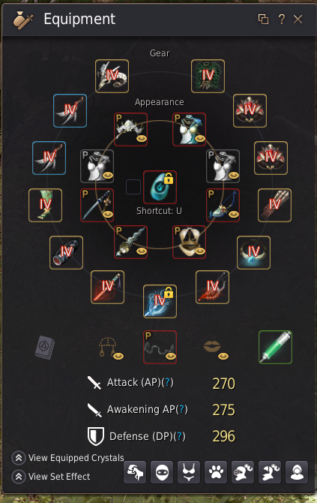This screenshot has width=317, height=503.
Task: Click the question mark beside Defense (DP)
Action: click(179, 436)
